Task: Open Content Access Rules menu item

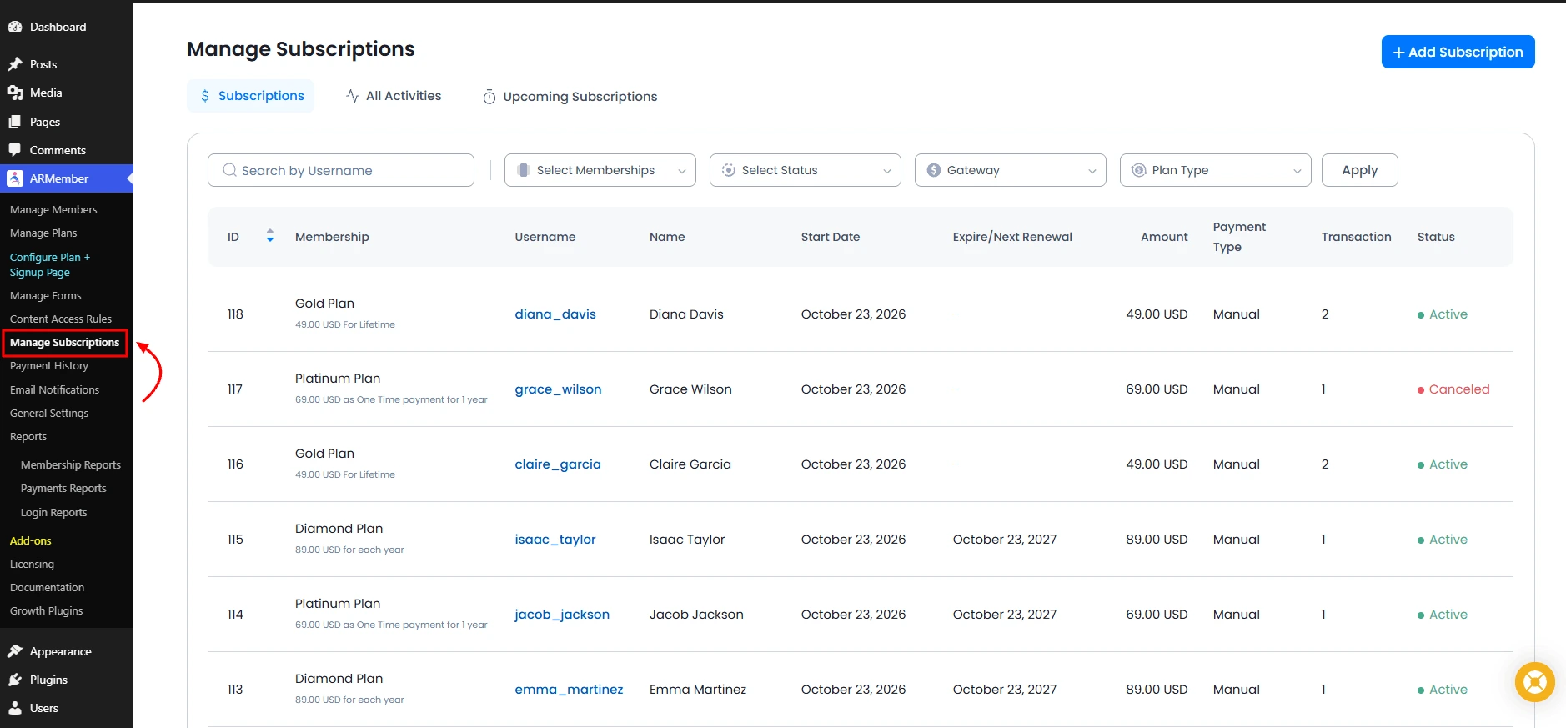Action: pos(61,319)
